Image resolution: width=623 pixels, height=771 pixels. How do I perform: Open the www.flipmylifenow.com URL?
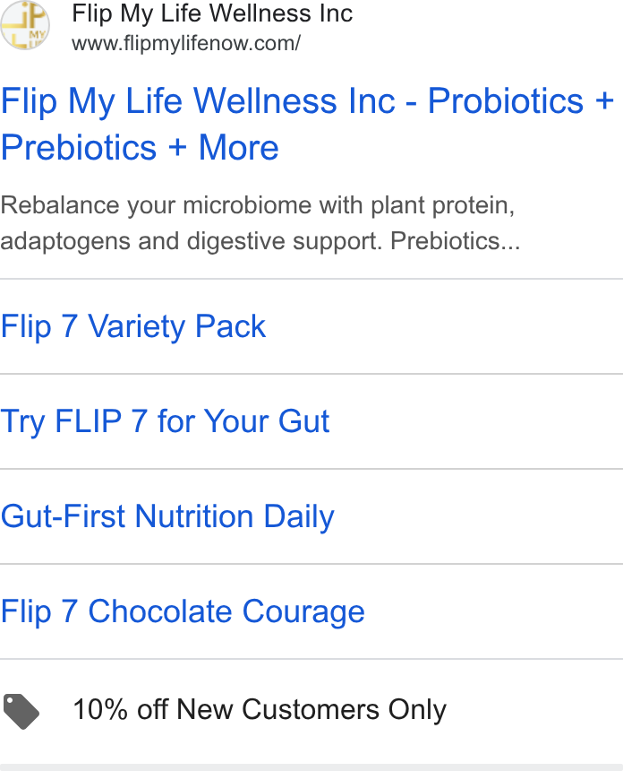coord(186,43)
